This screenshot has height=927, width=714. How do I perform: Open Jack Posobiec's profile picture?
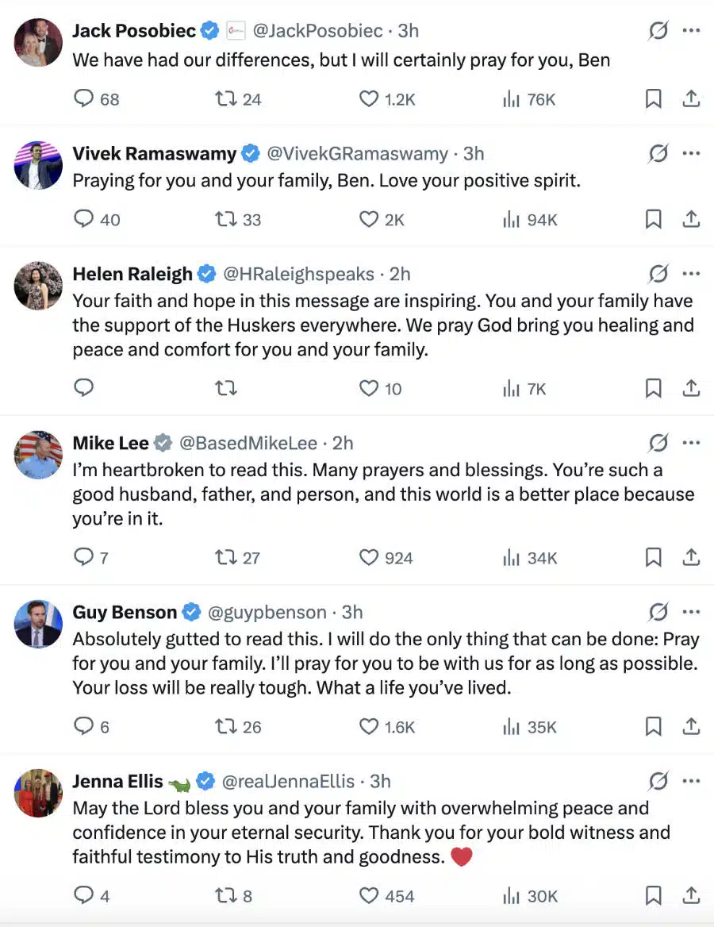pyautogui.click(x=38, y=42)
